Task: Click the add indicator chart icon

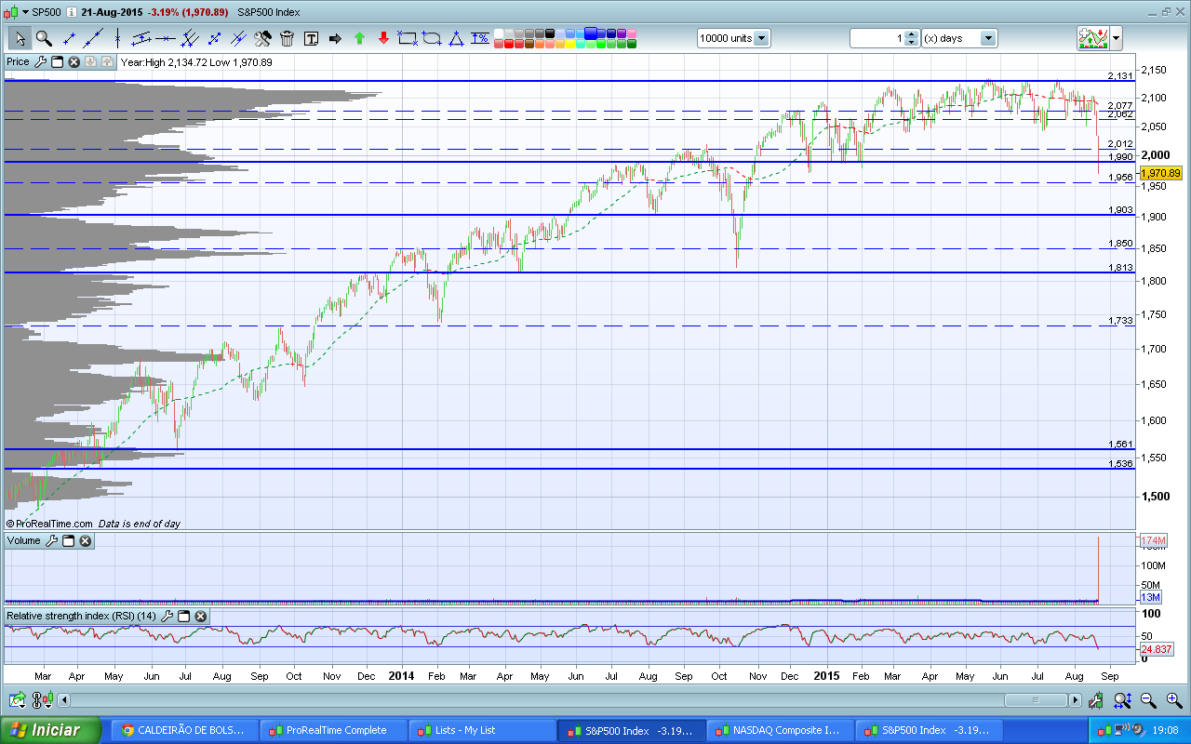Action: [x=1092, y=38]
